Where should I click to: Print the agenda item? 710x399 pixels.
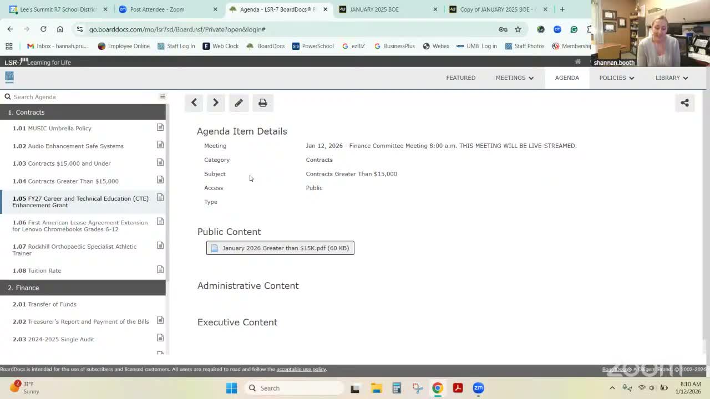tap(263, 103)
